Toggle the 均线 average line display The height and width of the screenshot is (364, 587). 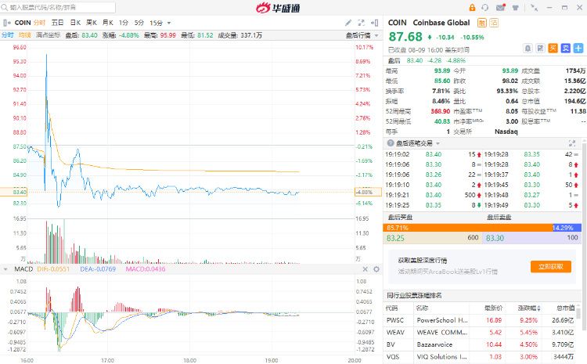(x=25, y=35)
